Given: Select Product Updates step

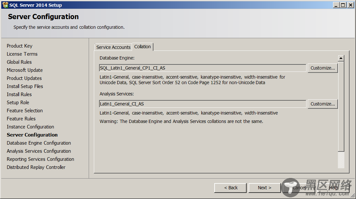Looking at the screenshot, I should [x=24, y=78].
